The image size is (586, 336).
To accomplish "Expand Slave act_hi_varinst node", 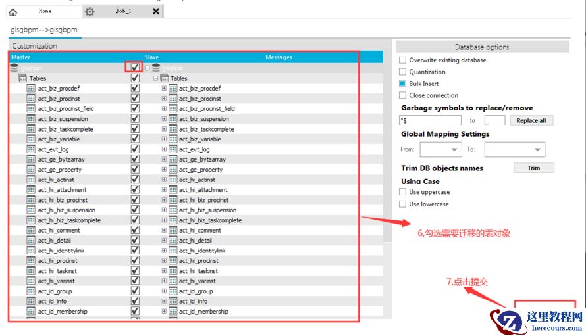I will (x=164, y=281).
